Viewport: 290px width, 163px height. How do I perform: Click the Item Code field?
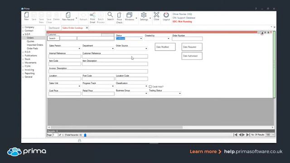click(x=65, y=64)
